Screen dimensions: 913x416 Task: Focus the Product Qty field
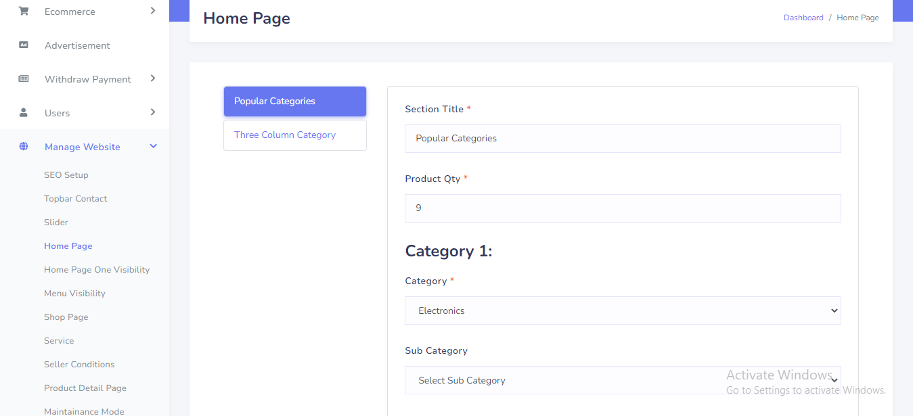pyautogui.click(x=622, y=208)
